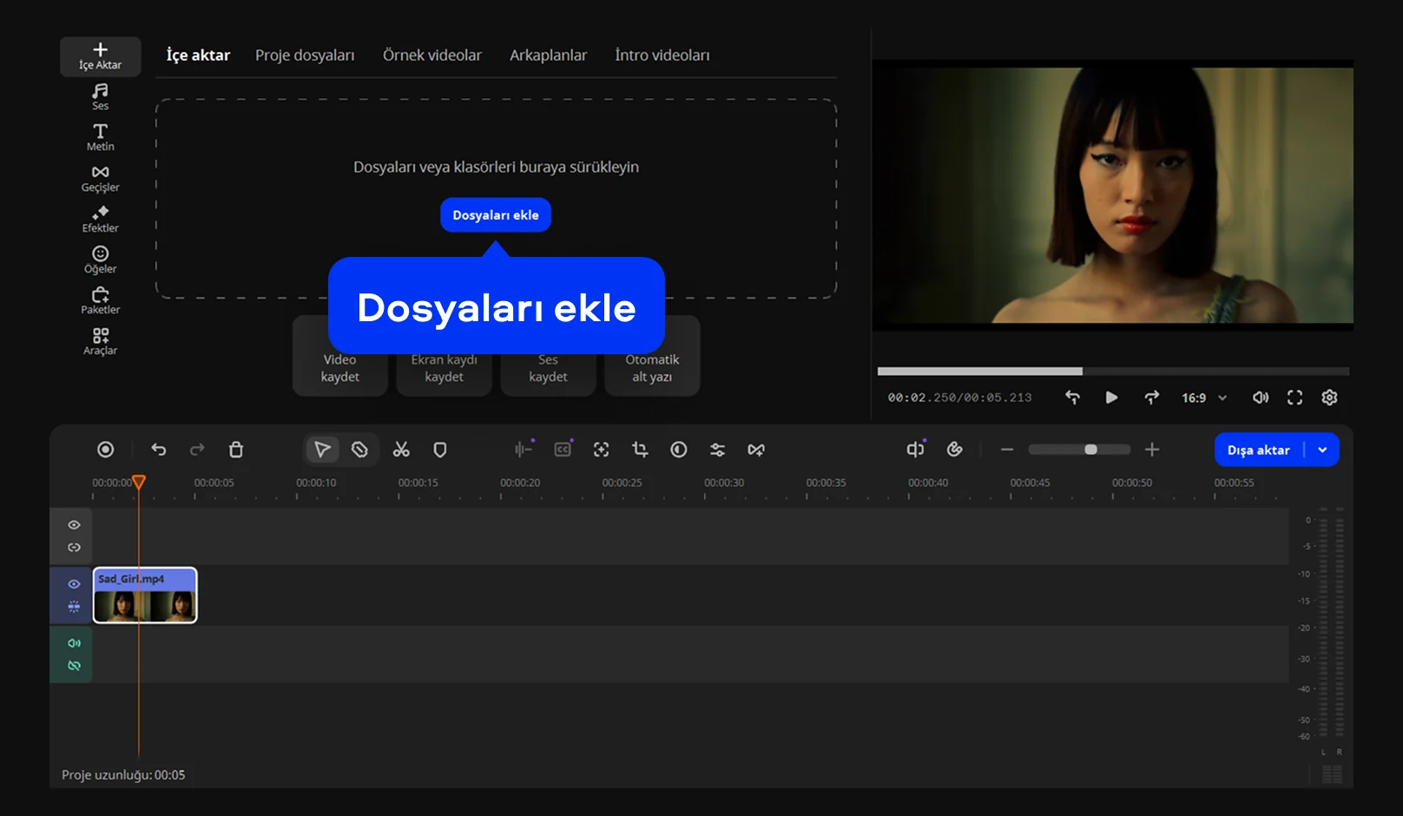This screenshot has width=1403, height=816.
Task: Select the Metin text tool
Action: coord(100,137)
